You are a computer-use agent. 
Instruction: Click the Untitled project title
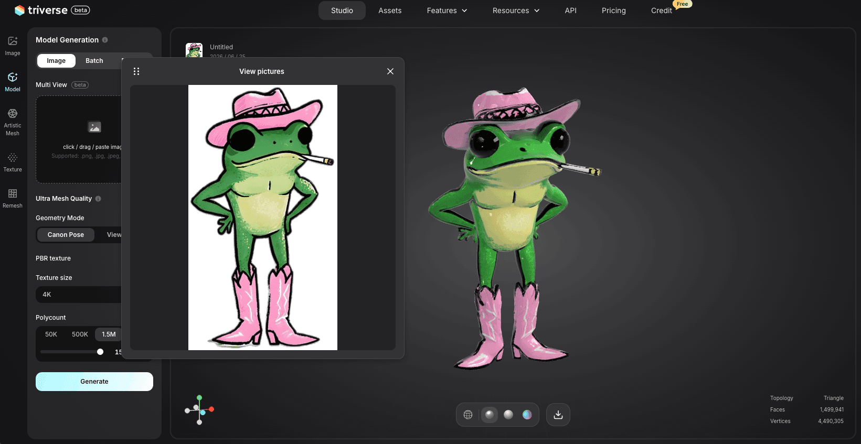pos(221,47)
